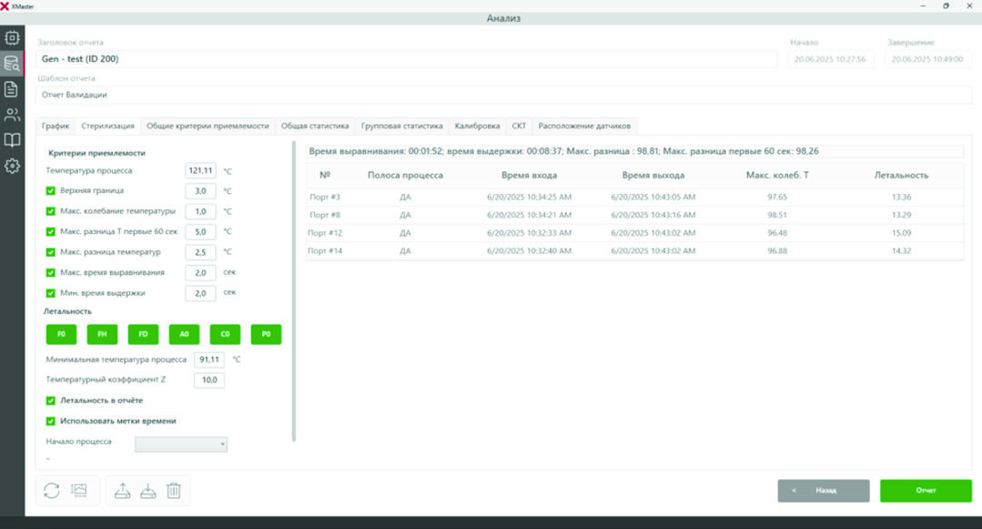Open the users icon in sidebar
The image size is (982, 529).
[x=12, y=115]
